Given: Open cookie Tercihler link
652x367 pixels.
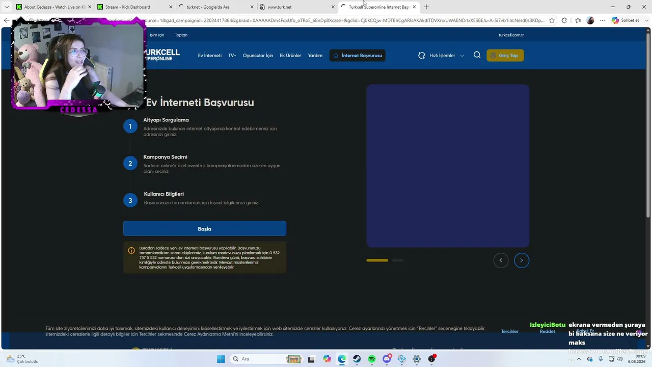Looking at the screenshot, I should [x=510, y=331].
